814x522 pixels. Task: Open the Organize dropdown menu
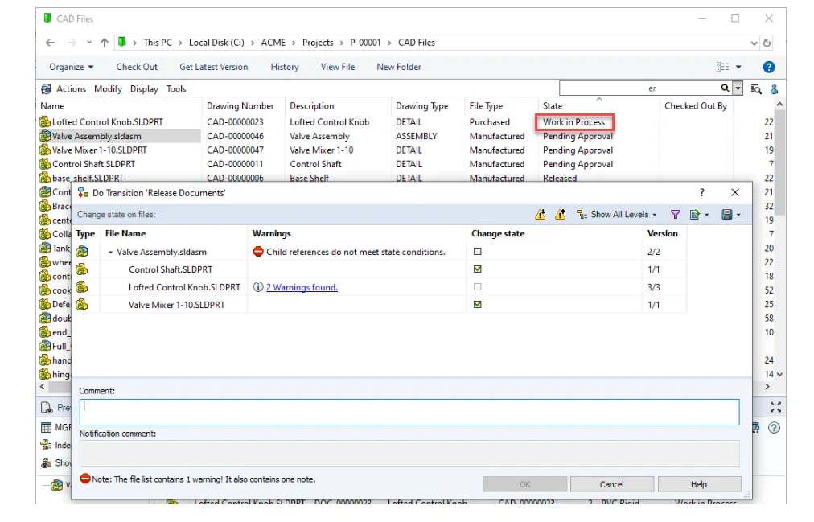coord(72,67)
